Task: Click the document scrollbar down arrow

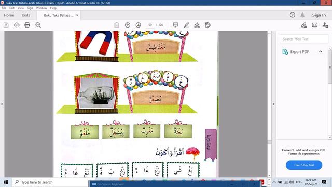Action: pyautogui.click(x=269, y=175)
